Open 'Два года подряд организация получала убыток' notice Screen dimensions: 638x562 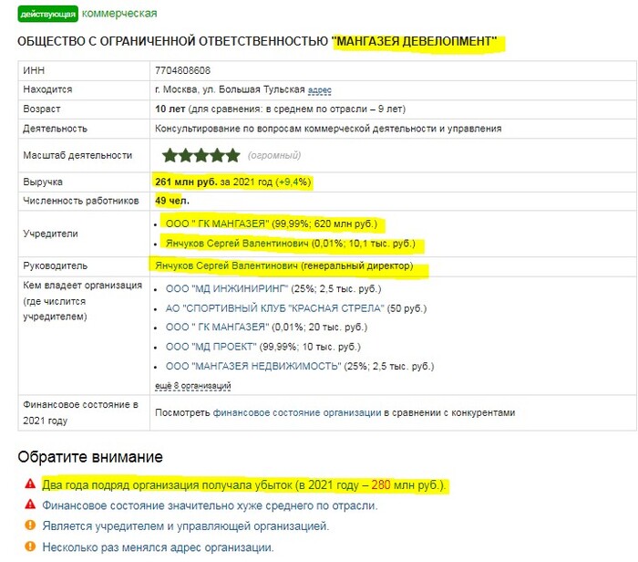pos(244,485)
